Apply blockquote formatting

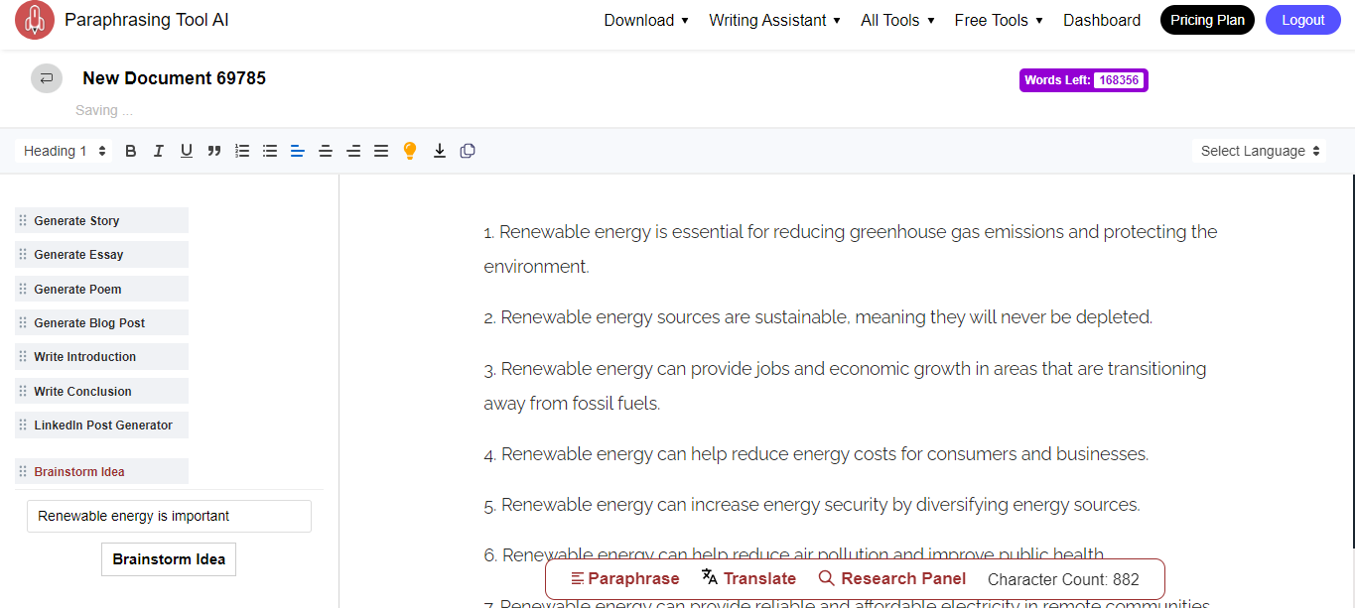point(213,151)
